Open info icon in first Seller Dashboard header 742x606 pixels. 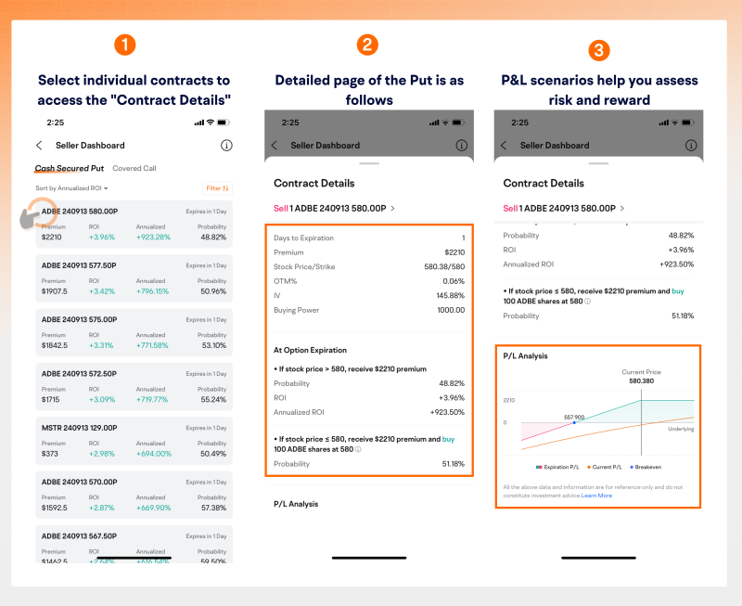pos(226,146)
